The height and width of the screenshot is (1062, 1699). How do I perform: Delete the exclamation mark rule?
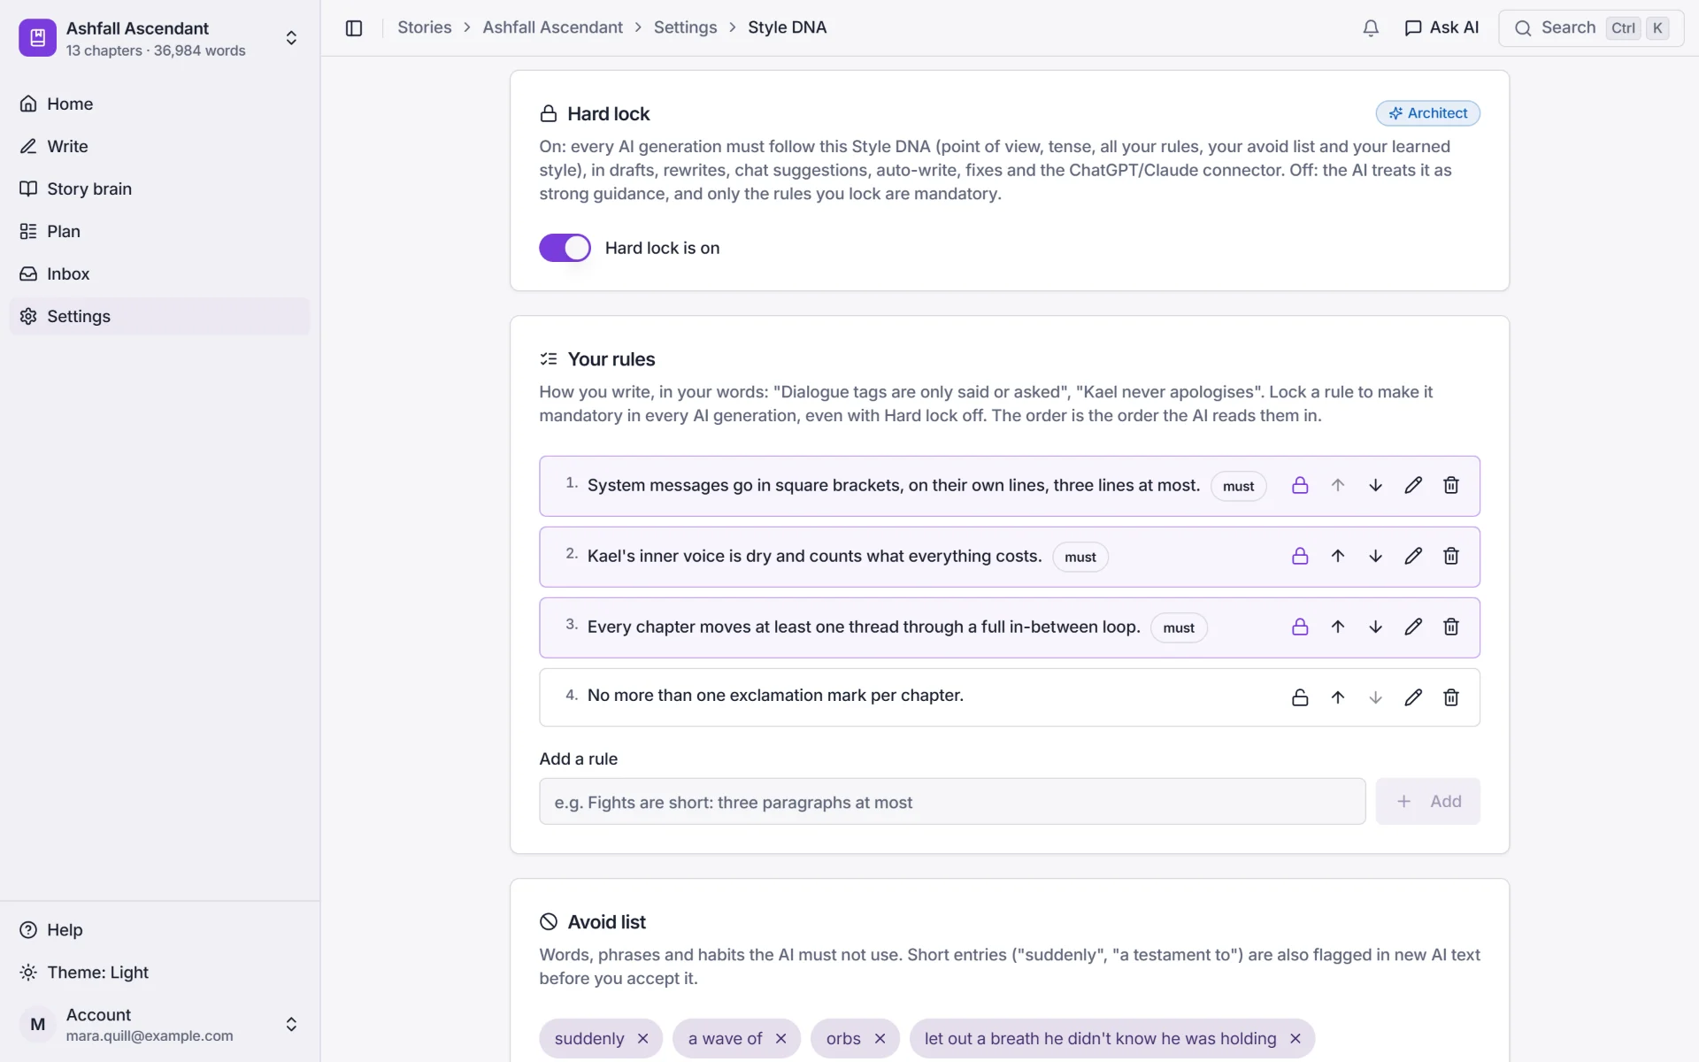[1451, 697]
